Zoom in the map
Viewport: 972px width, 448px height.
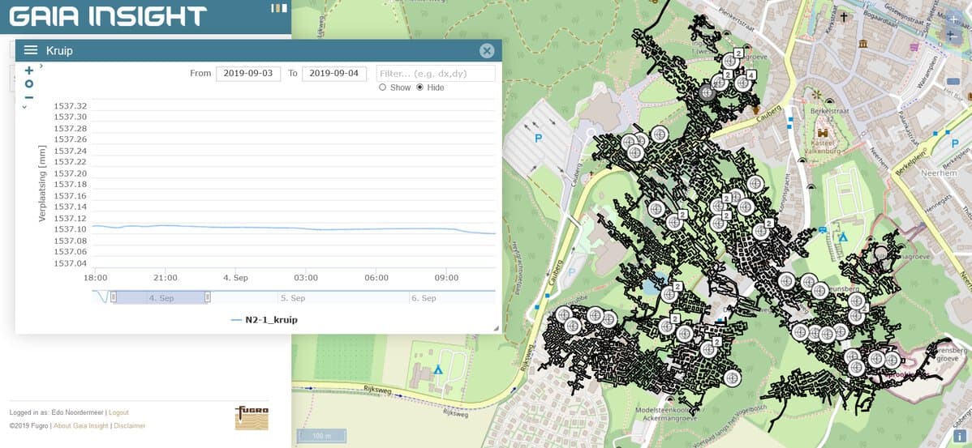pos(953,19)
